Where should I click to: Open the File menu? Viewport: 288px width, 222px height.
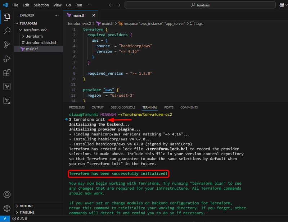[x=15, y=5]
